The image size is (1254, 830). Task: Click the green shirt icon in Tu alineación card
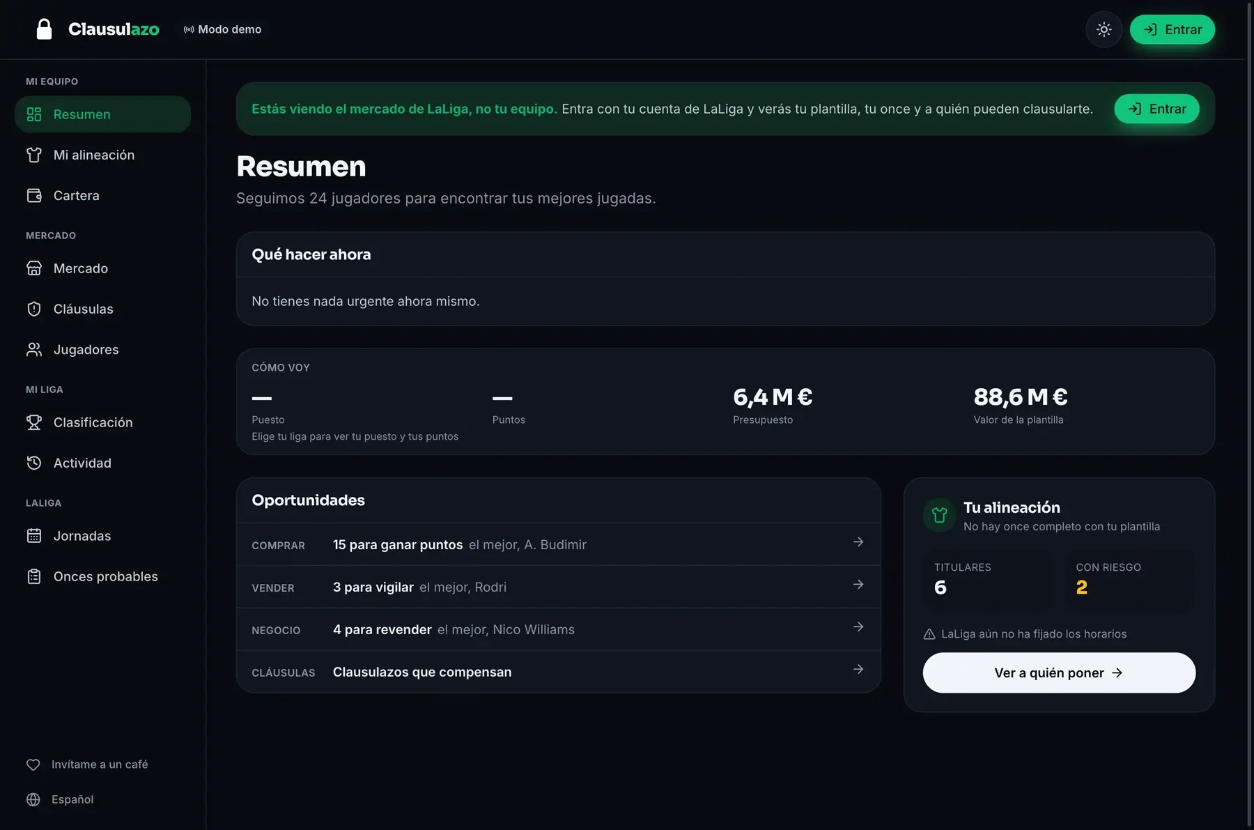(940, 515)
